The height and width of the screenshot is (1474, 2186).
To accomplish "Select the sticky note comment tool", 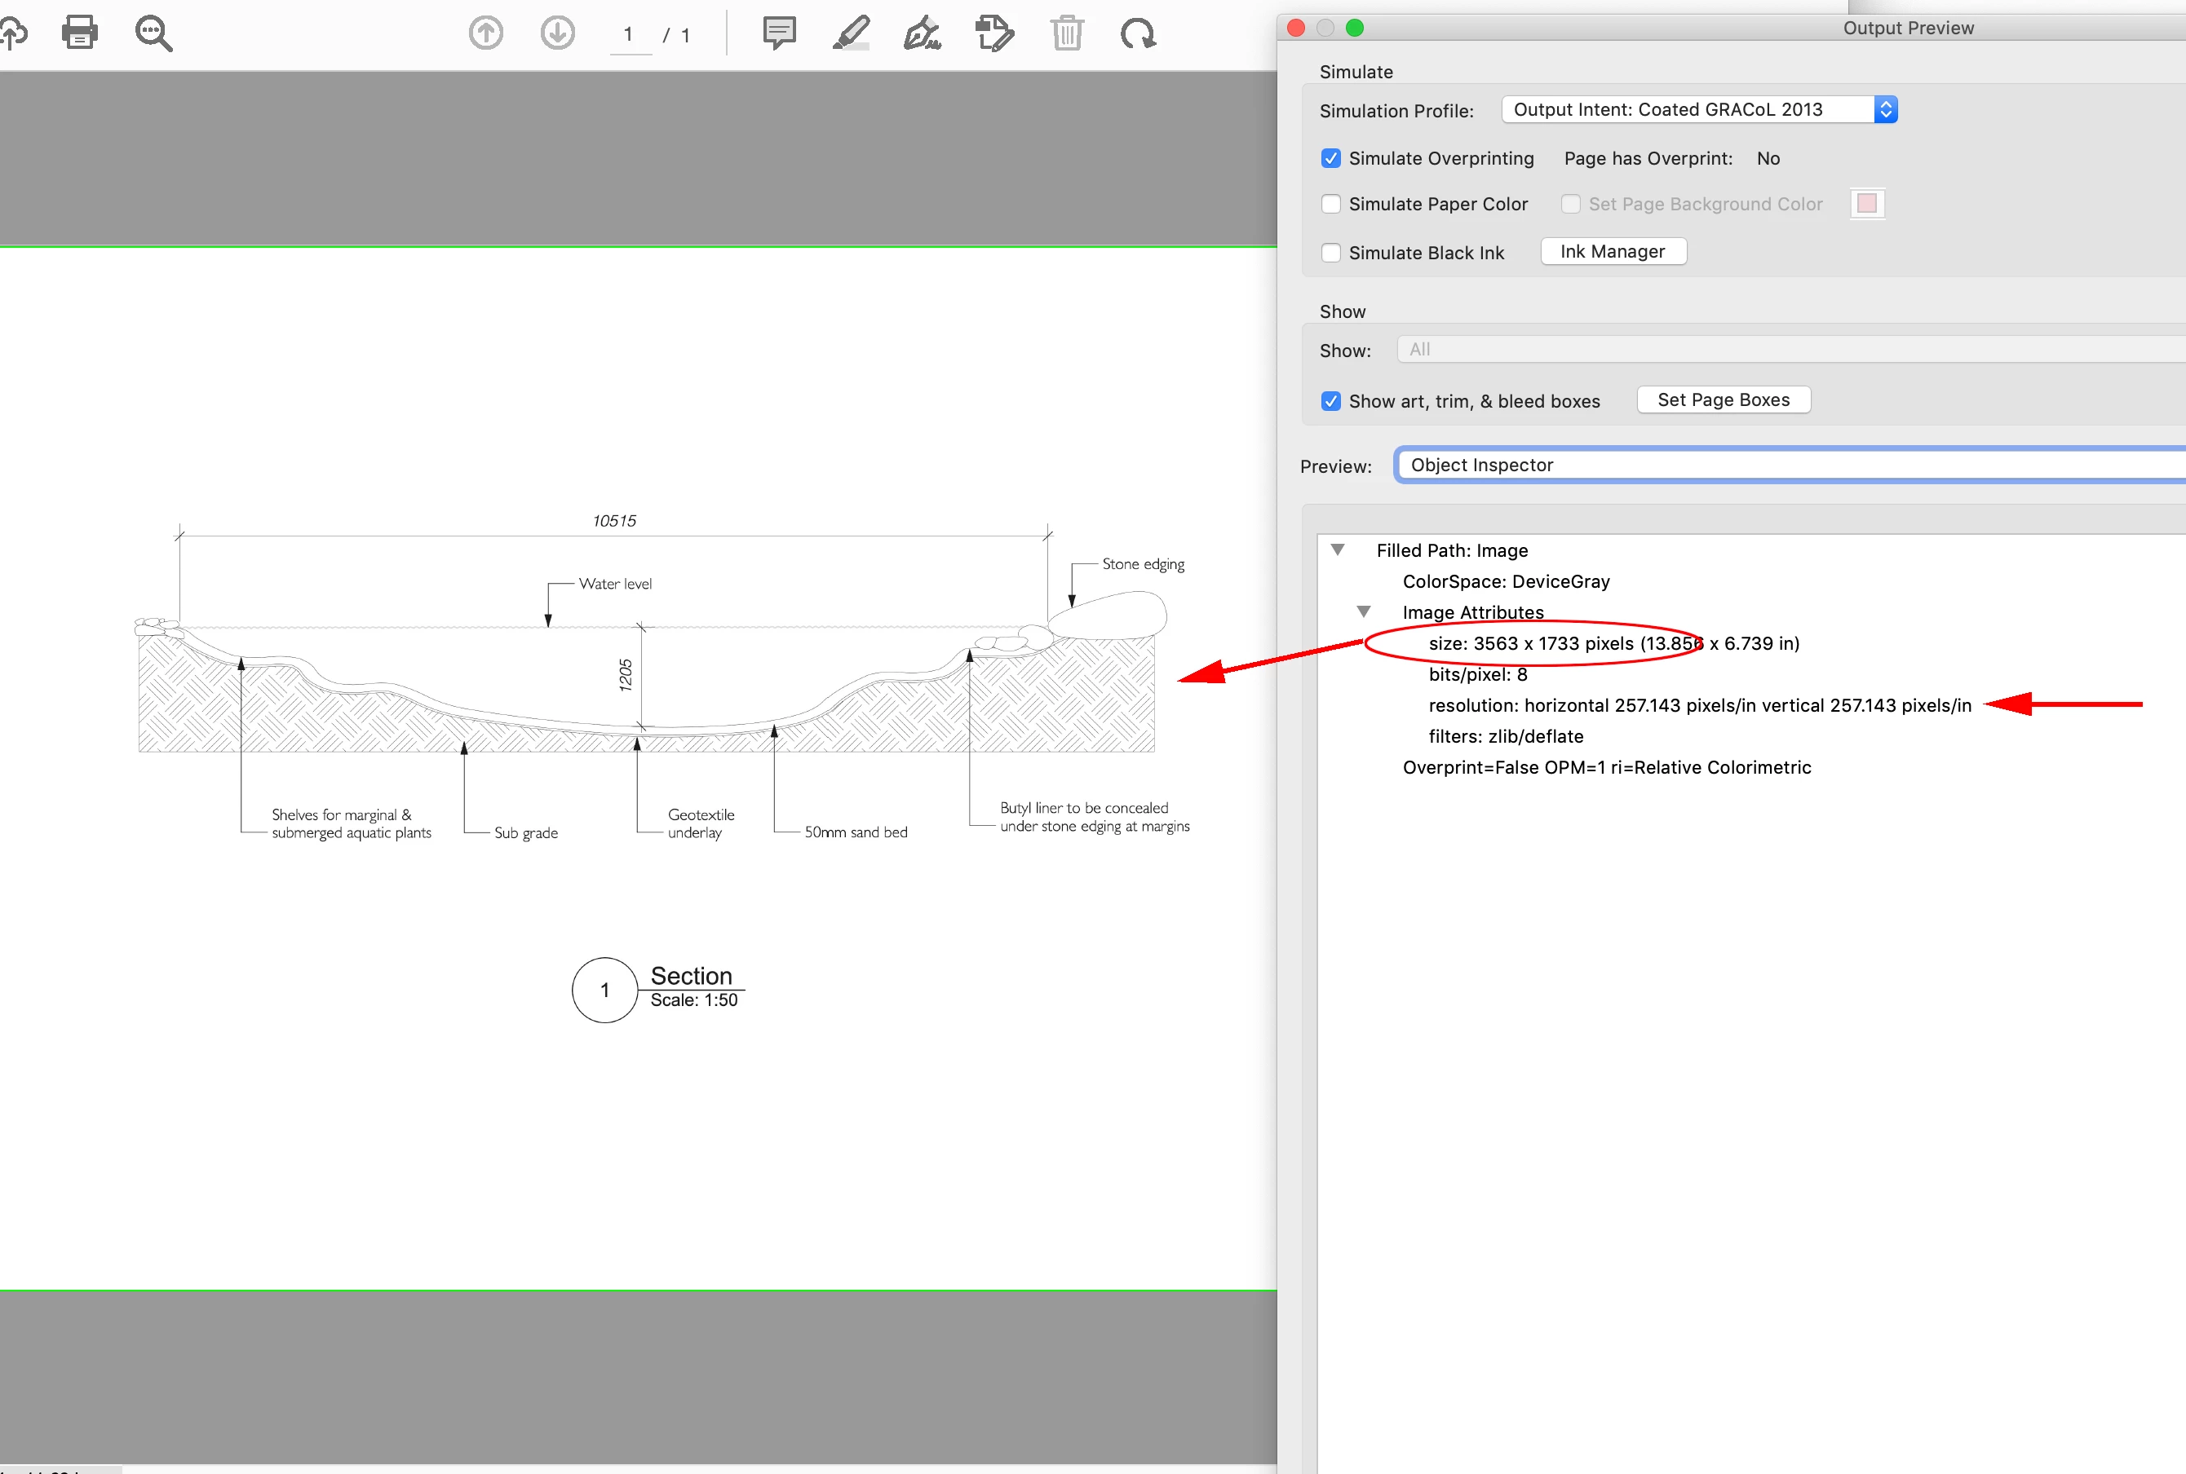I will click(x=779, y=33).
